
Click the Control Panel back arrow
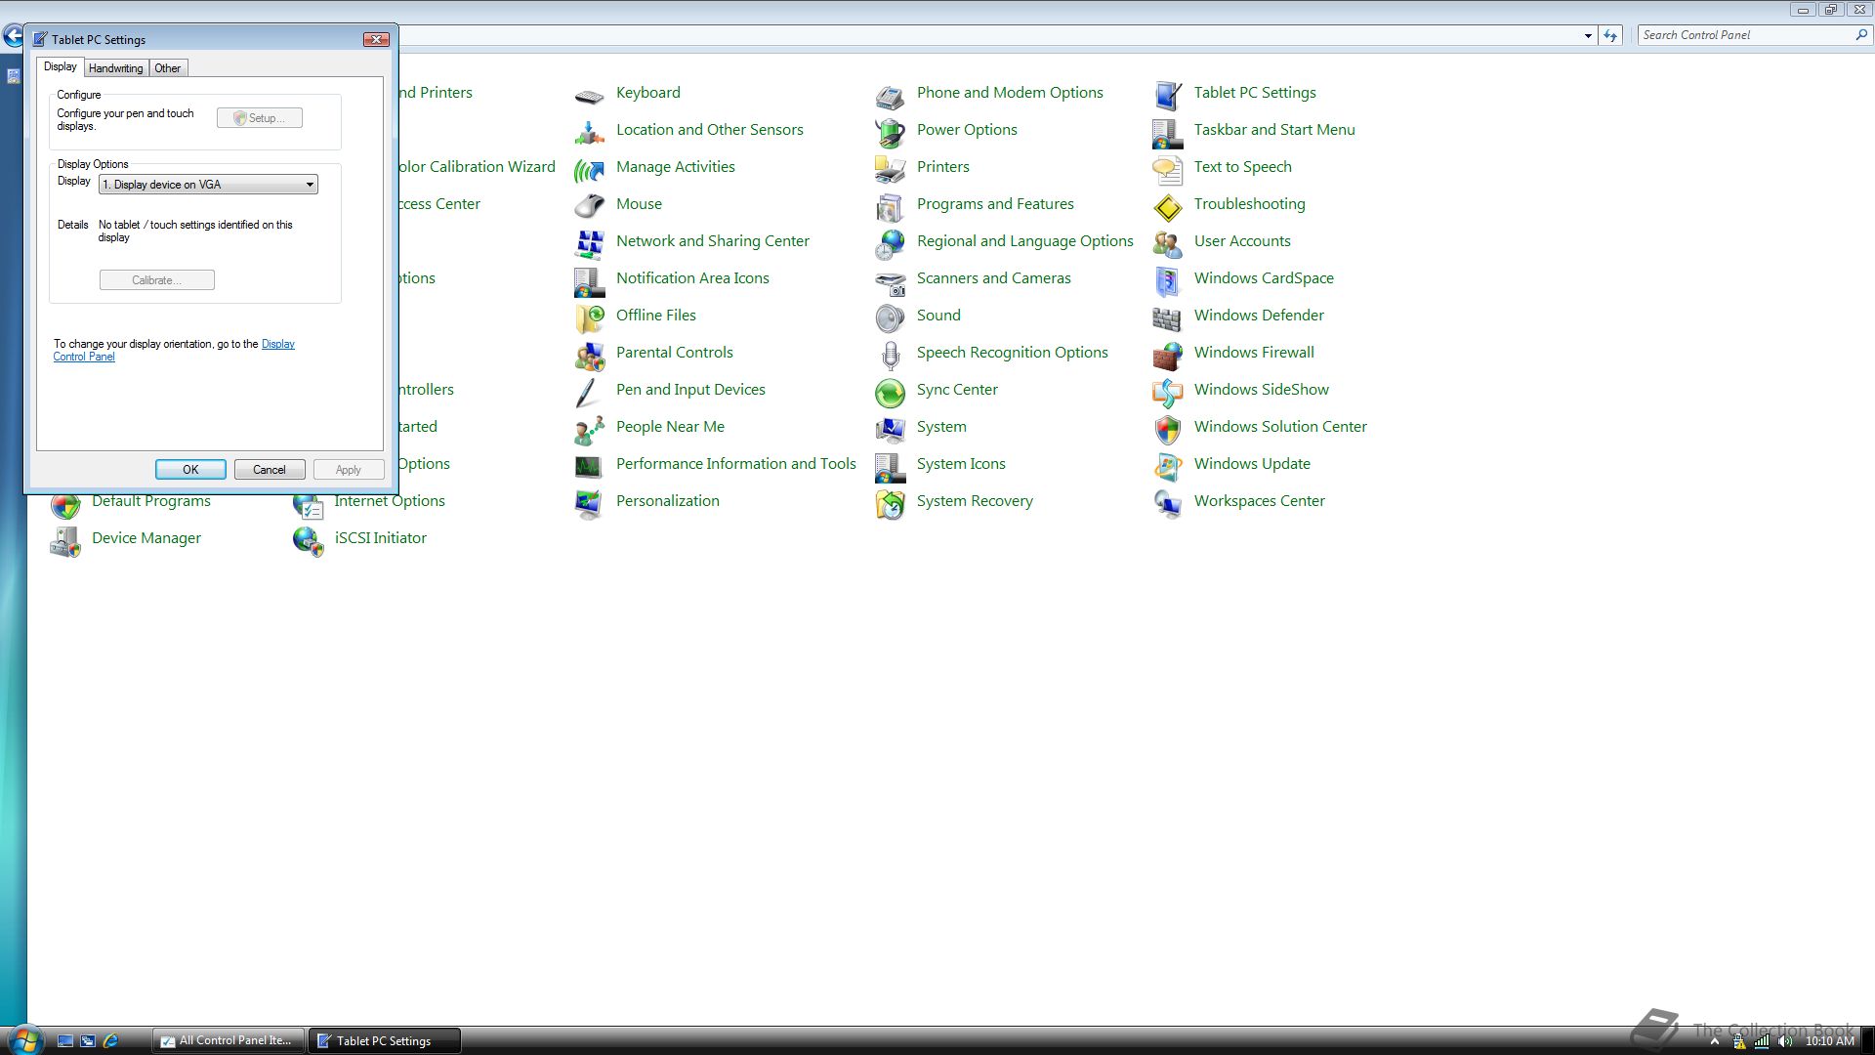click(x=13, y=37)
